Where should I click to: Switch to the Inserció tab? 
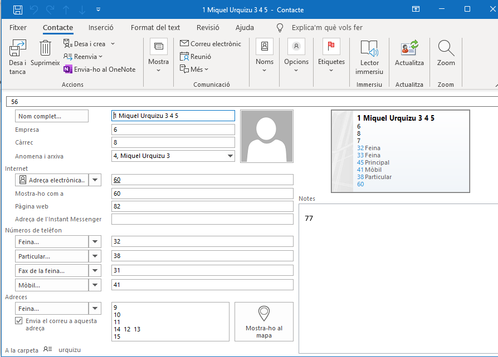pyautogui.click(x=101, y=27)
